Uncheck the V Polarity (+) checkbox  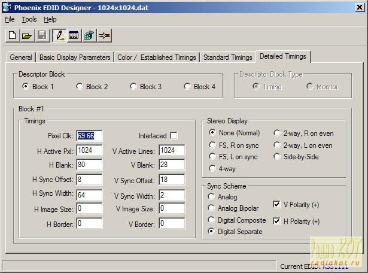(276, 205)
